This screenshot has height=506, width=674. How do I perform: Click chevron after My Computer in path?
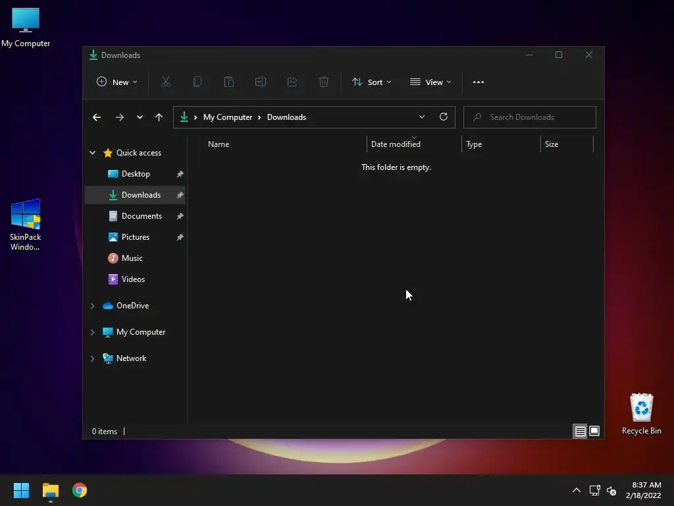tap(259, 117)
